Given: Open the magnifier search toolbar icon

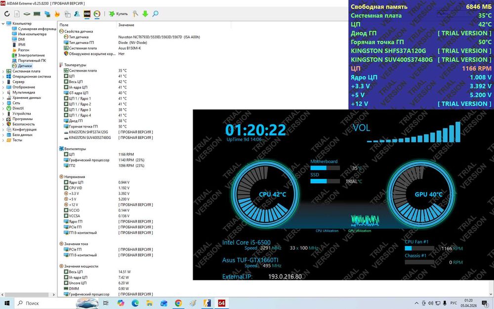Looking at the screenshot, I should pos(155,14).
